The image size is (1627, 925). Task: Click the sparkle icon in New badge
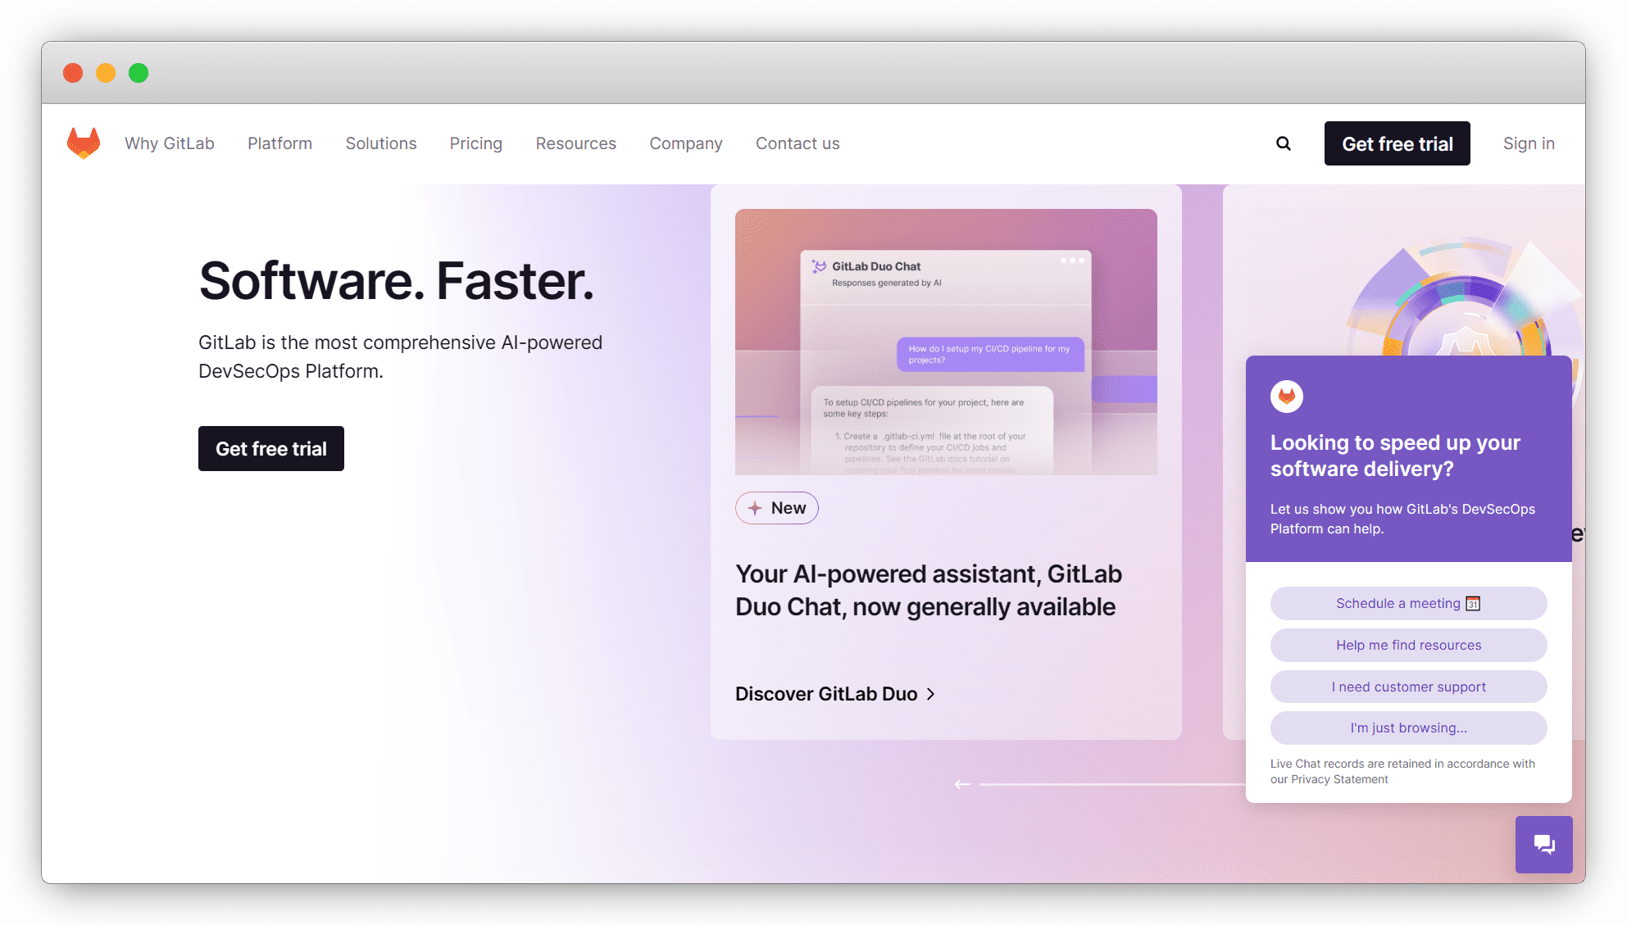click(755, 508)
